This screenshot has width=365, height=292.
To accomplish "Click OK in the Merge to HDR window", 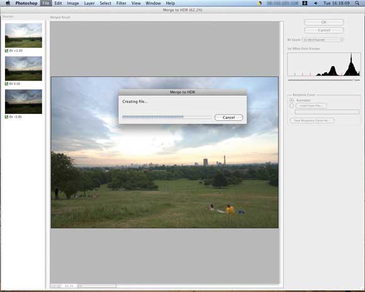I will pos(324,23).
